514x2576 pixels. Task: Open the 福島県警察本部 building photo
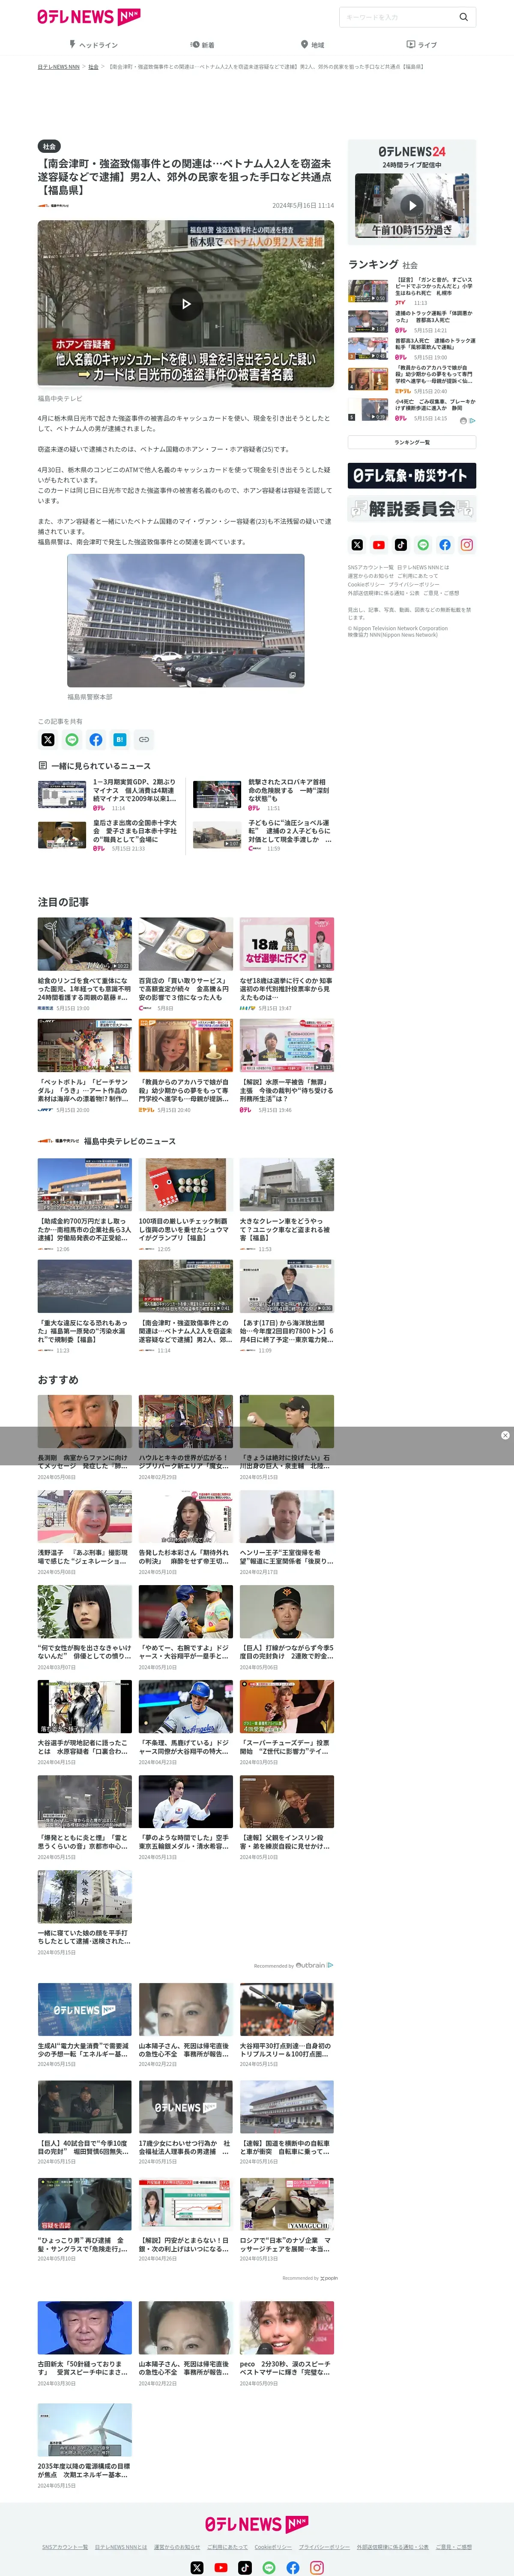(x=185, y=620)
